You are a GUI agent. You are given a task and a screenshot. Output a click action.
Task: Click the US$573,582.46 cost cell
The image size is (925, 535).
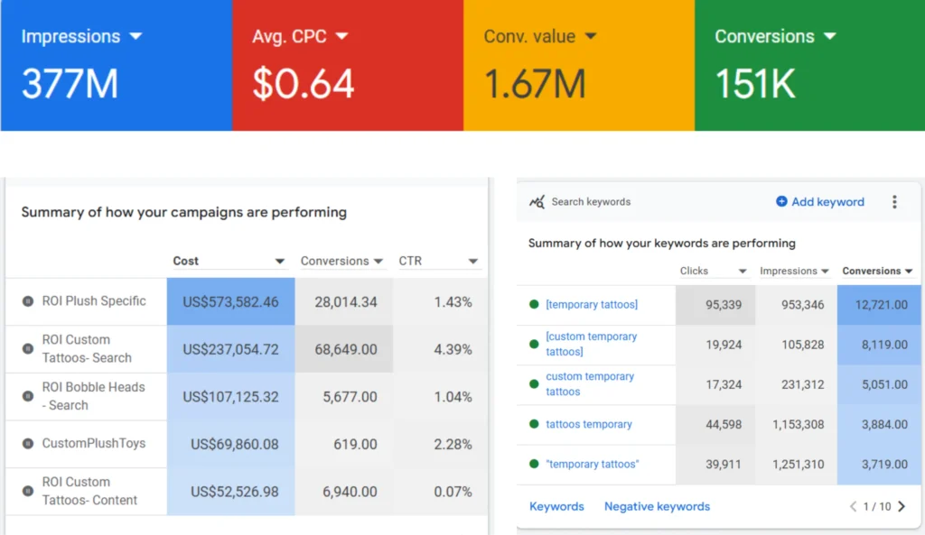[x=230, y=302]
